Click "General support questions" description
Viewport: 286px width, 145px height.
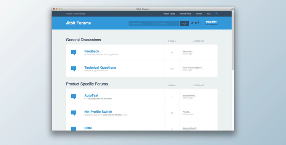[96, 71]
